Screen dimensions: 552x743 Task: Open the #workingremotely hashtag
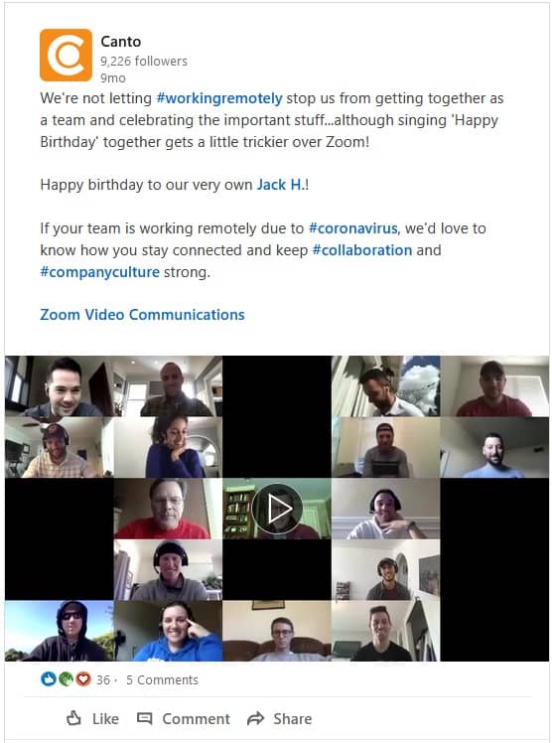[219, 98]
